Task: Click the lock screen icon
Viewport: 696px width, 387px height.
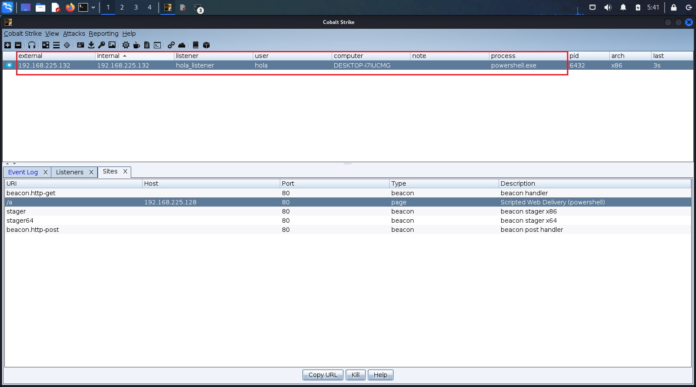Action: pyautogui.click(x=674, y=7)
